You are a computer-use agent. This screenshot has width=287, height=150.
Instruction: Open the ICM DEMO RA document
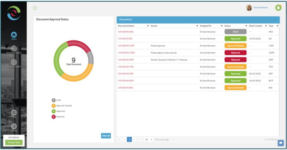[x=125, y=39]
